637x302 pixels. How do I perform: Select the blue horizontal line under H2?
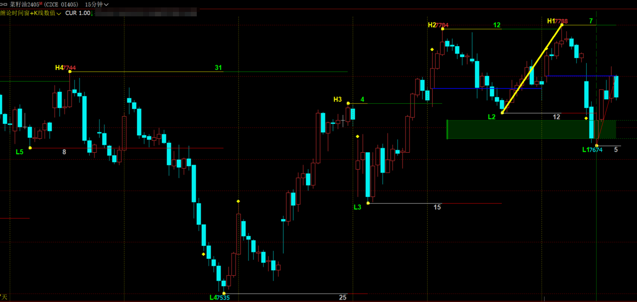click(486, 88)
